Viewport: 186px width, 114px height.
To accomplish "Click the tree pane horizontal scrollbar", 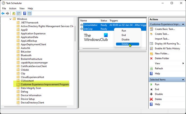I will click(35, 107).
